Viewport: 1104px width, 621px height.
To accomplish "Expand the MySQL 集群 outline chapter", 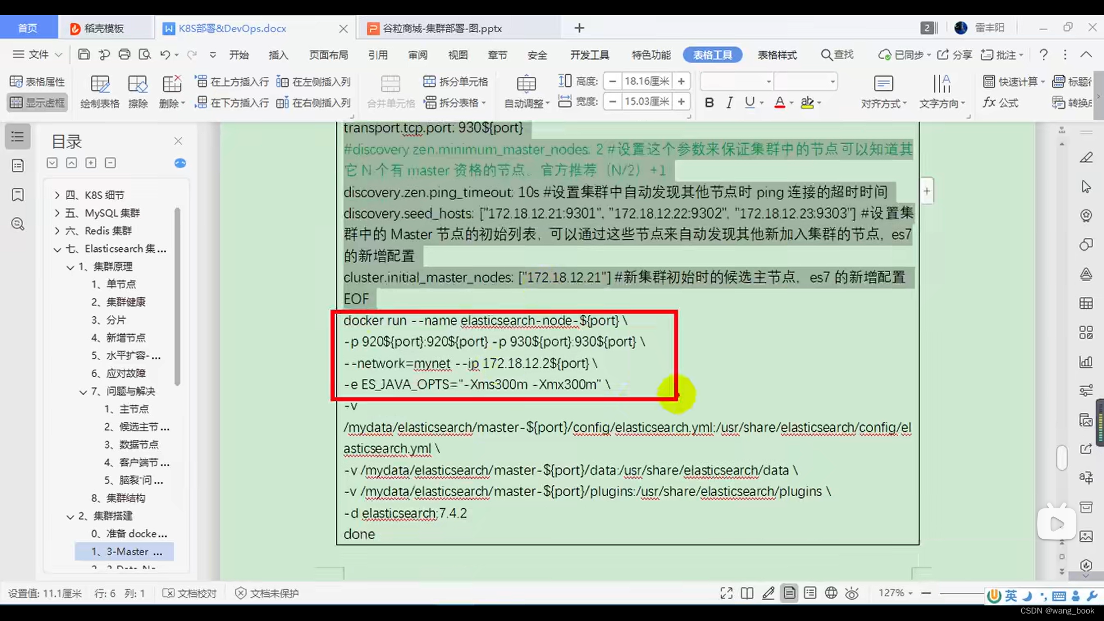I will tap(56, 213).
